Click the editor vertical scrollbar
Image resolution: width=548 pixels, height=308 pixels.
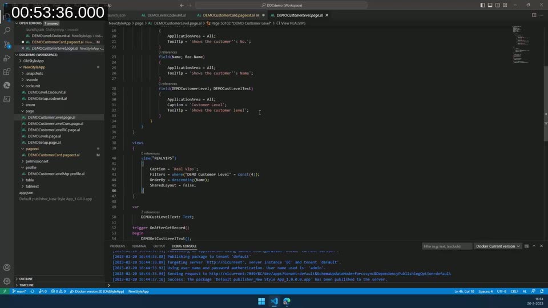click(546, 103)
